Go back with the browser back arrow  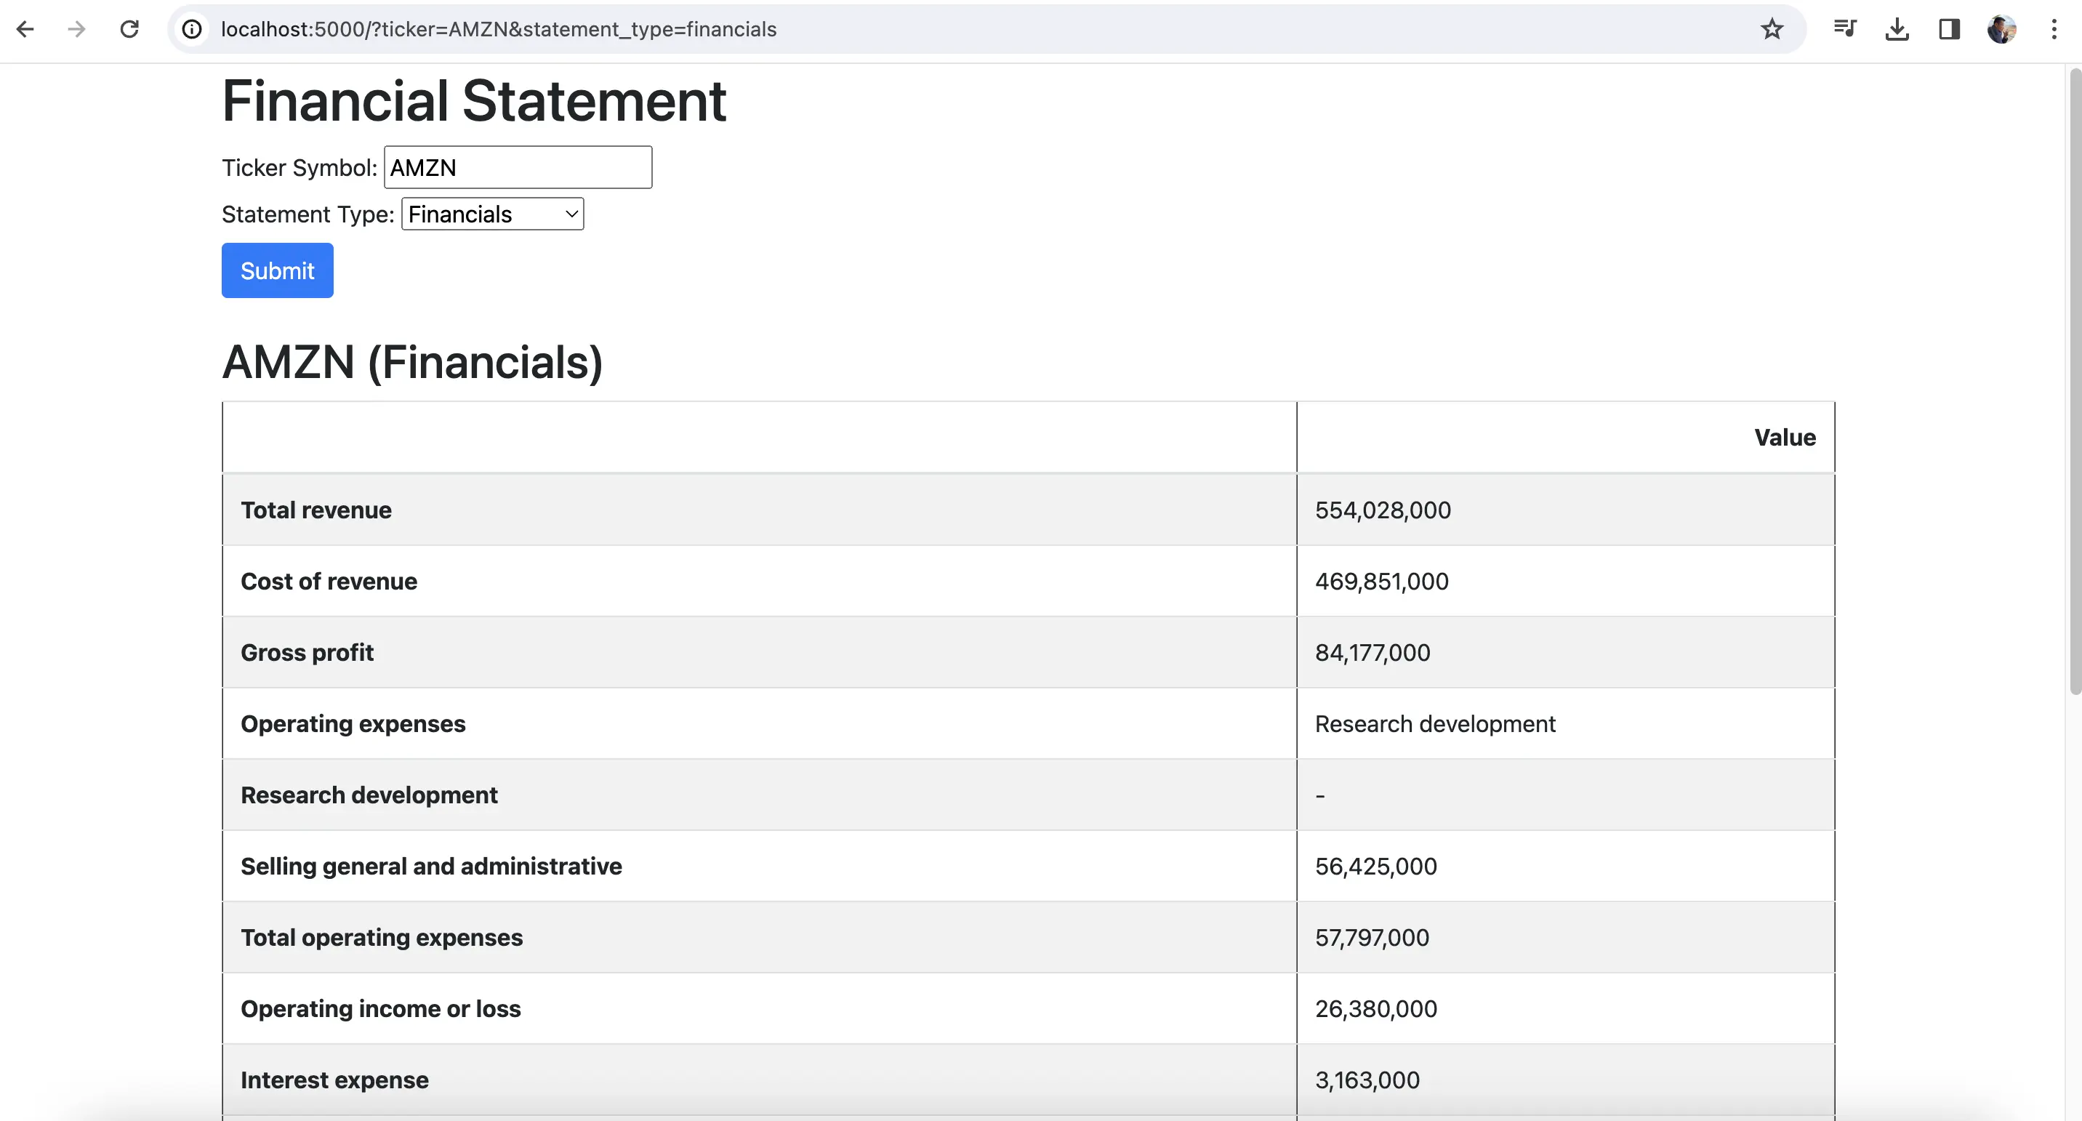26,29
